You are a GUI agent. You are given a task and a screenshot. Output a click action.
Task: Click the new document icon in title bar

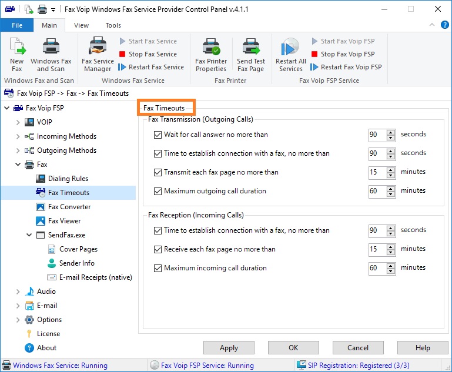(29, 9)
